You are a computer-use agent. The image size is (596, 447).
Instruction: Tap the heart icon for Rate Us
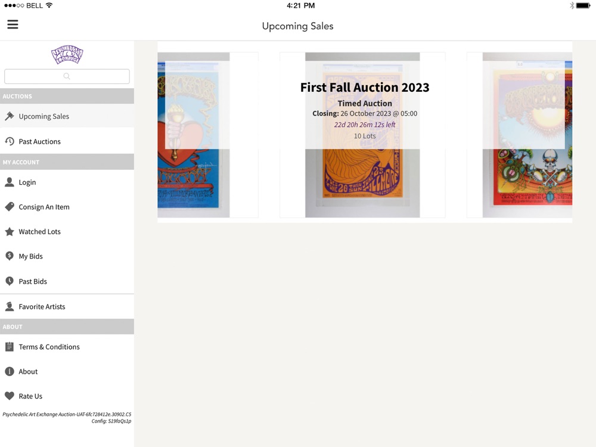pos(10,396)
